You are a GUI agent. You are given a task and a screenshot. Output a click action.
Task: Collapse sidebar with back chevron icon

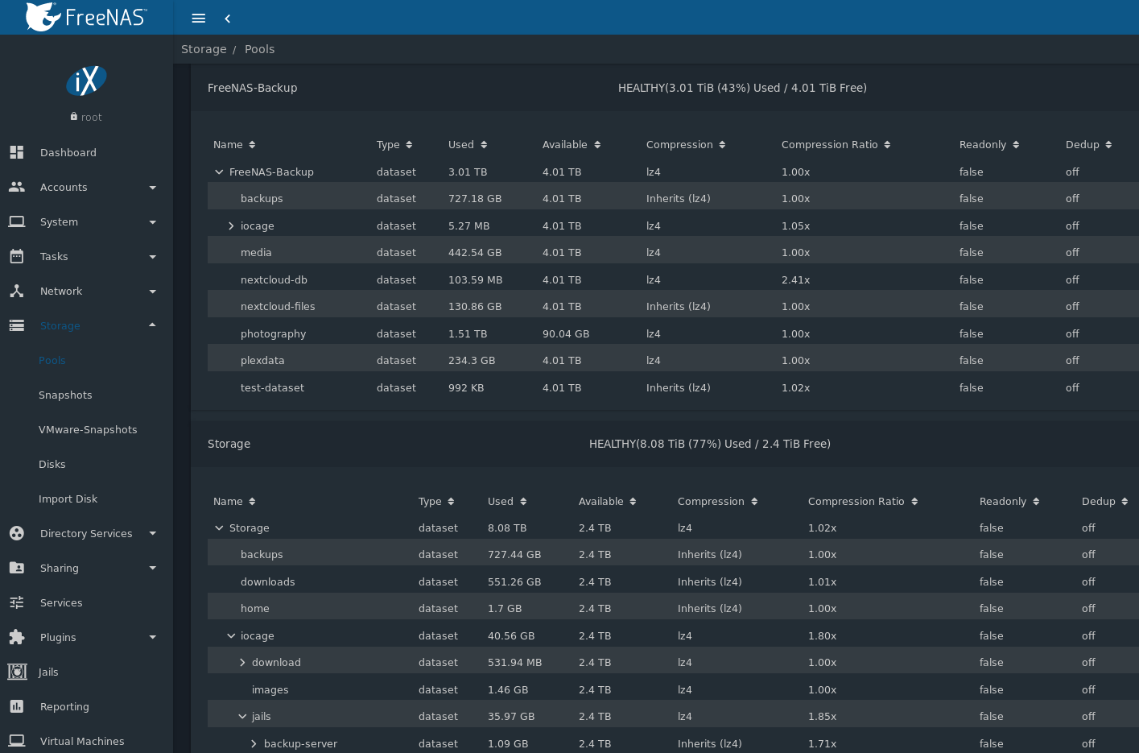click(x=228, y=19)
